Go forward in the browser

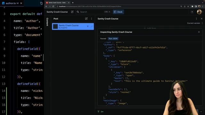coord(50,6)
